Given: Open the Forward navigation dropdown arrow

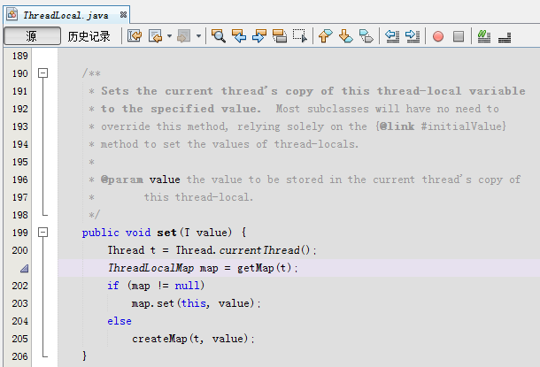Looking at the screenshot, I should click(198, 35).
